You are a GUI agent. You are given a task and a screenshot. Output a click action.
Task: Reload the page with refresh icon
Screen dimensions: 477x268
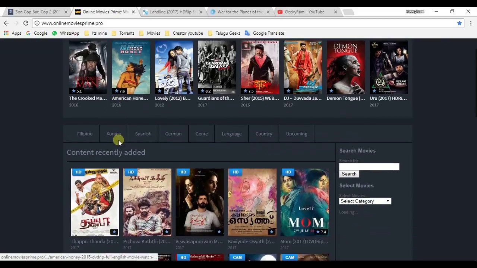point(26,23)
